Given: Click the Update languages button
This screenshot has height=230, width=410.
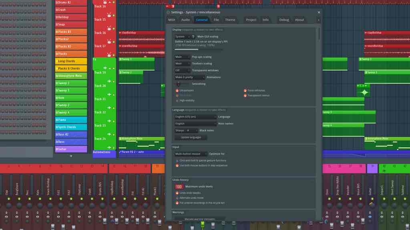Looking at the screenshot, I should coord(191,137).
